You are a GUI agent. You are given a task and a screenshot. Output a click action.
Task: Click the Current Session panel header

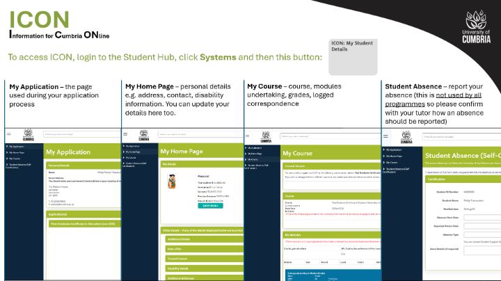coord(332,166)
